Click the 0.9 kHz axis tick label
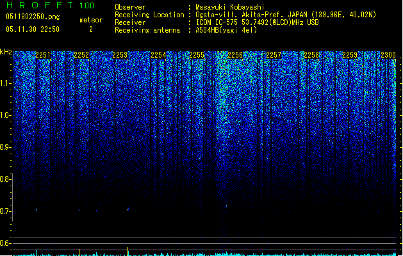 6,147
